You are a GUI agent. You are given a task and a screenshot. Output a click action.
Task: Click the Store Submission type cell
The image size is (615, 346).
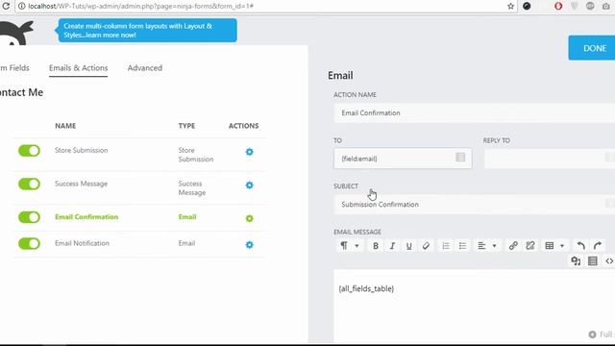pyautogui.click(x=196, y=155)
